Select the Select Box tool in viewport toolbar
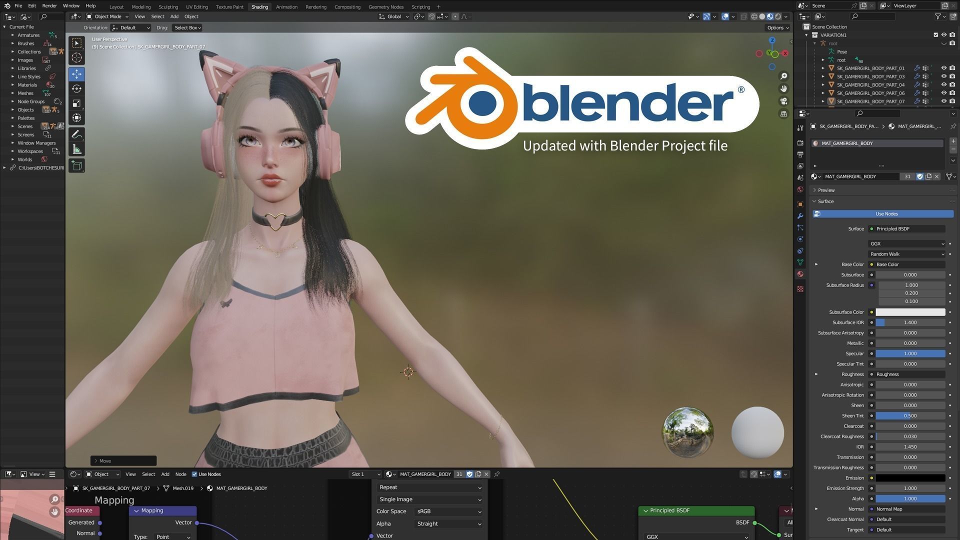Screen dimensions: 960x540 click(76, 43)
